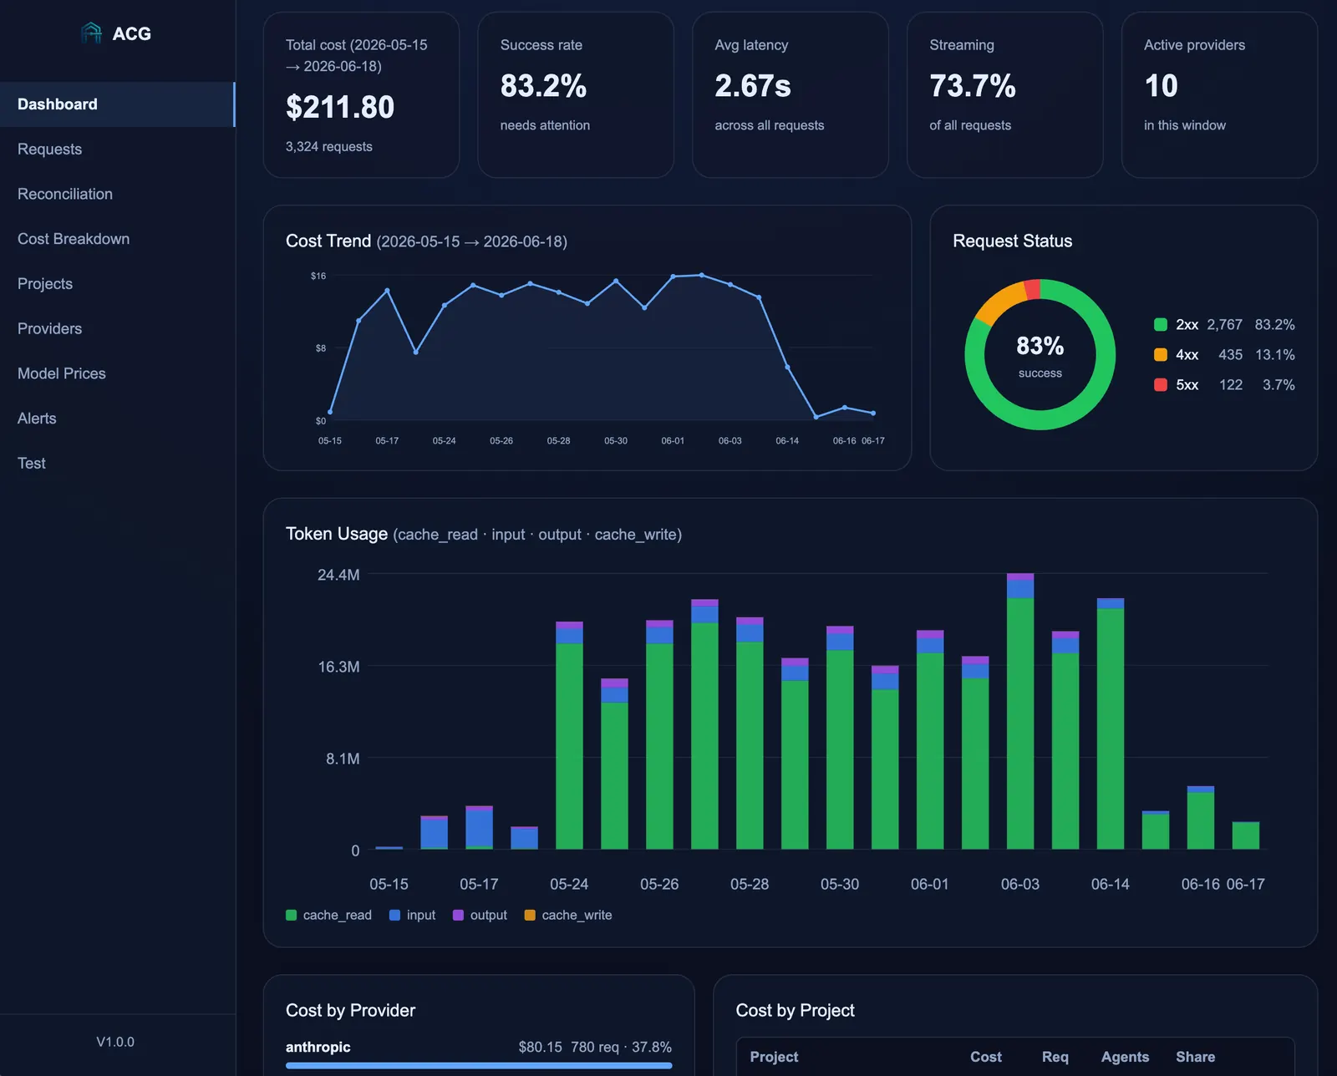1337x1076 pixels.
Task: Click the cache_write legend swatch
Action: pyautogui.click(x=530, y=915)
